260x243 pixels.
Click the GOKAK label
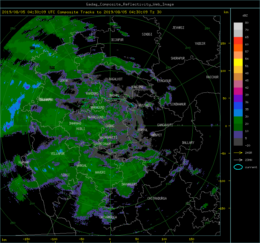coord(64,81)
